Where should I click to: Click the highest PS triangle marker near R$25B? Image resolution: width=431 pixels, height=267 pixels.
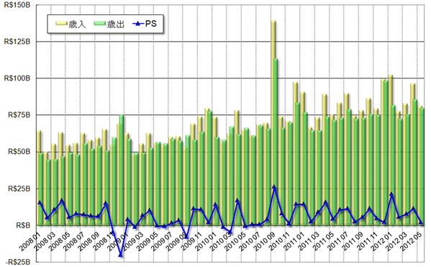pyautogui.click(x=273, y=186)
